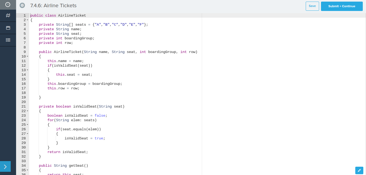Collapse the getSeat method fold at line 35
Screen dimensions: 366x175
pos(28,170)
